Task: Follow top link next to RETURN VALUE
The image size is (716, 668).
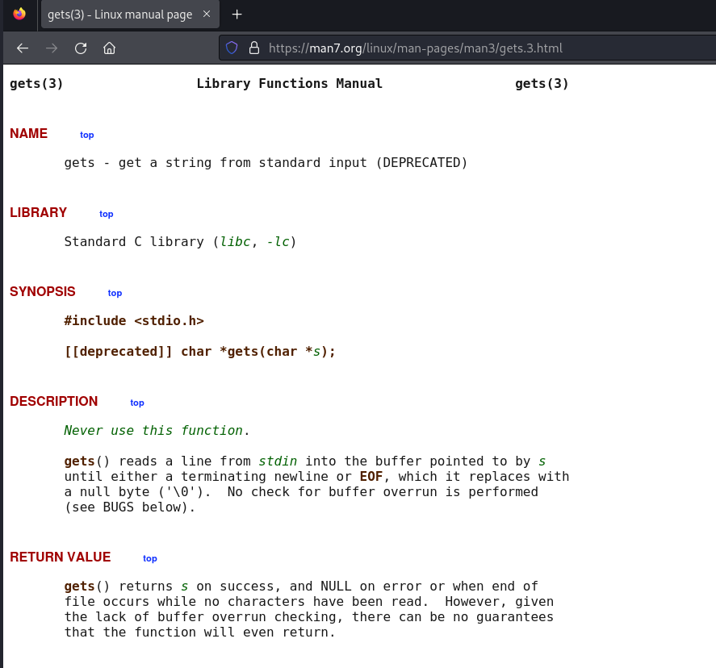Action: point(150,558)
